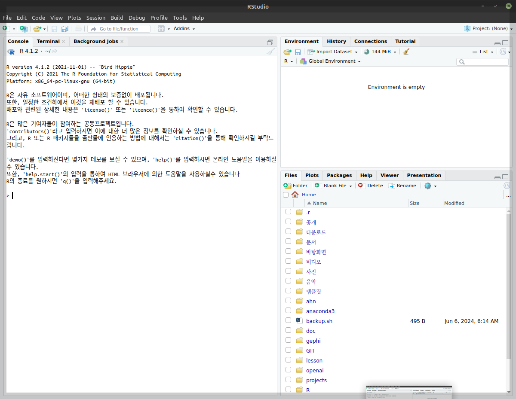
Task: Clear environment objects with broom icon
Action: pyautogui.click(x=406, y=52)
